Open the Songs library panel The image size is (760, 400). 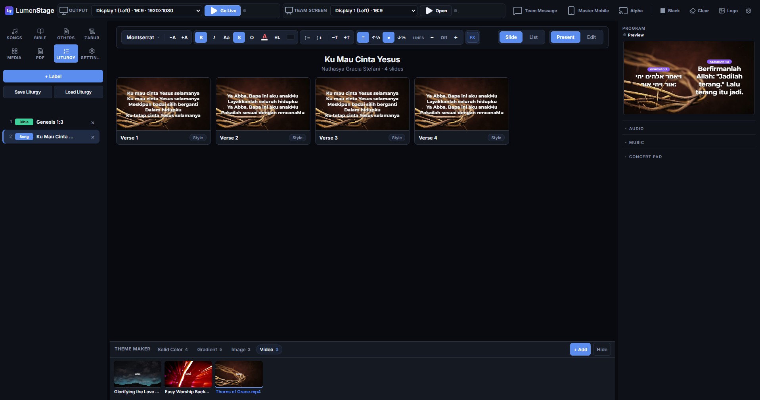tap(14, 34)
